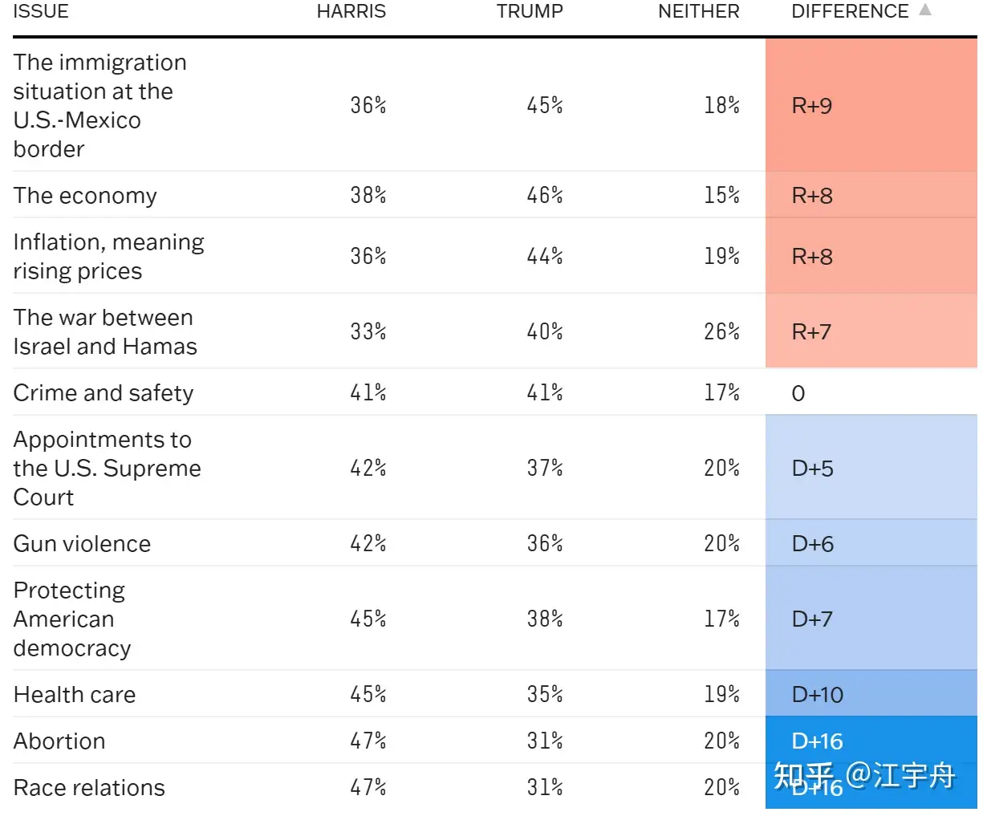Click the D+10 Health care cell
Viewport: 983px width, 816px height.
(x=871, y=694)
